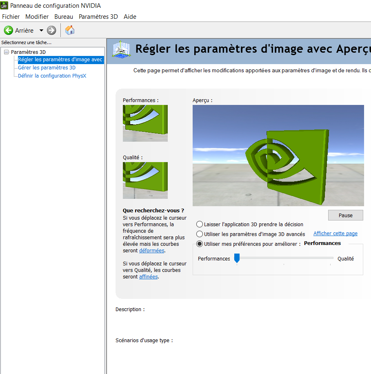Open the Aide menu
Screen dimensions: 371x374
(130, 17)
